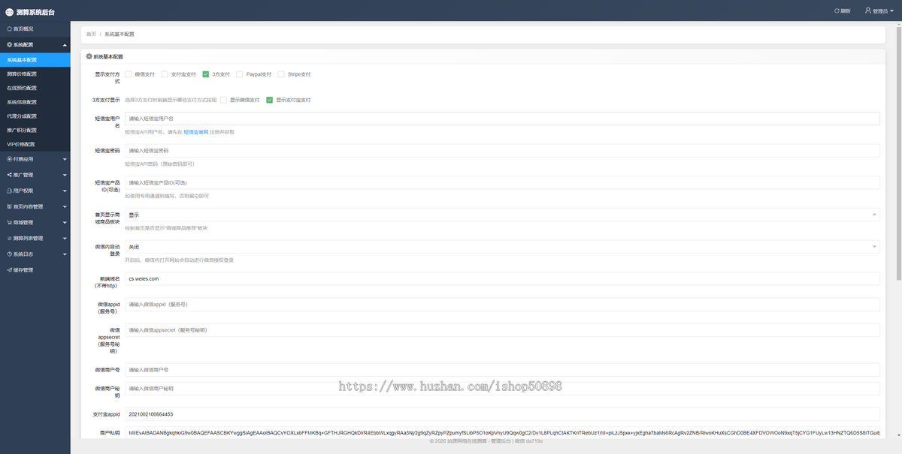This screenshot has width=902, height=454.
Task: Expand the 商城管理 menu arrow
Action: click(65, 222)
